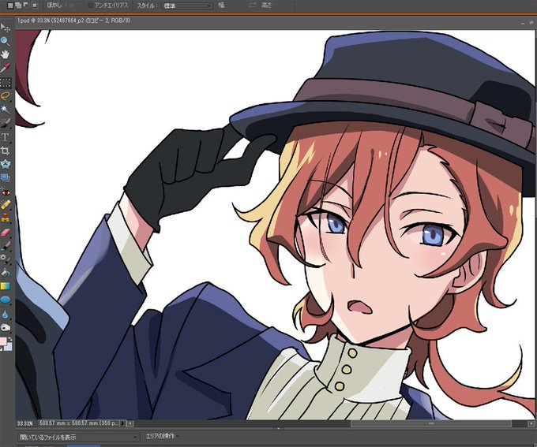The height and width of the screenshot is (447, 537).
Task: Swap foreground and background colors
Action: click(10, 339)
